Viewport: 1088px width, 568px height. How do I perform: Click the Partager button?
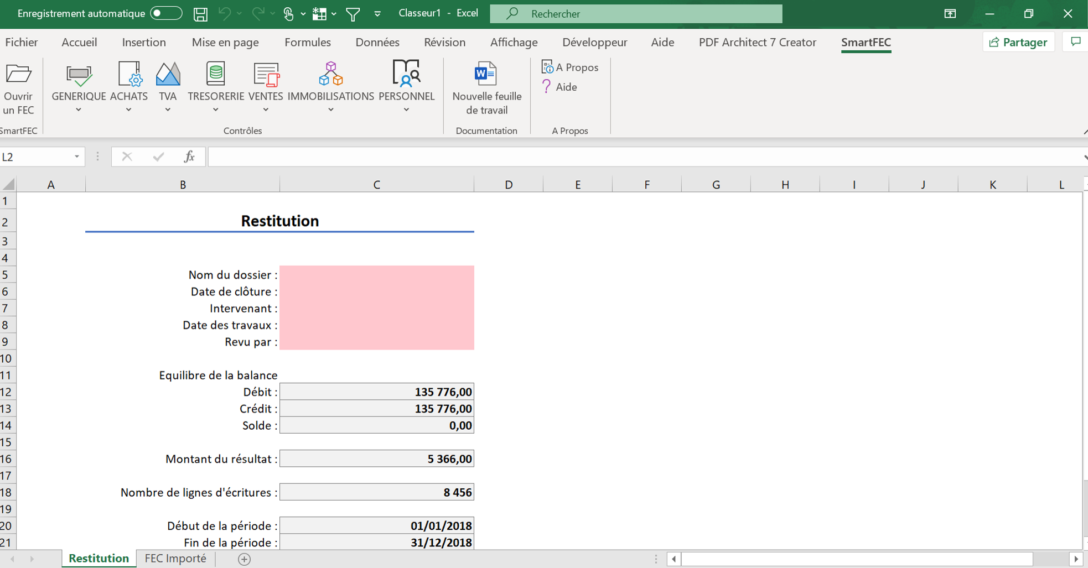[x=1018, y=43]
